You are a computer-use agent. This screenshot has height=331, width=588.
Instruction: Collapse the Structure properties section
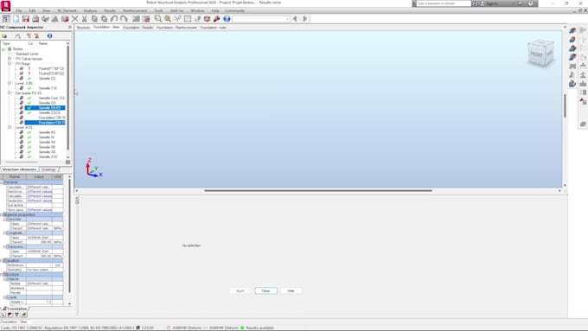coord(2,275)
